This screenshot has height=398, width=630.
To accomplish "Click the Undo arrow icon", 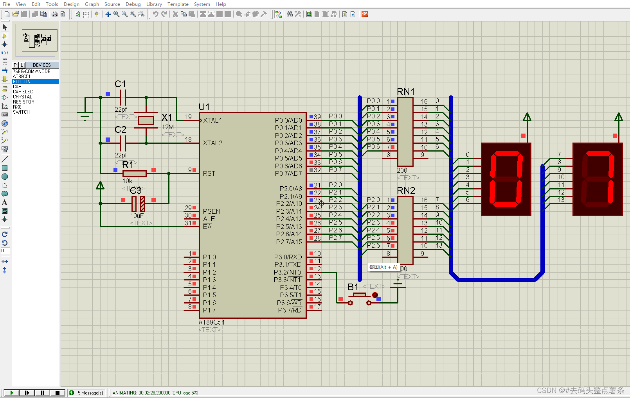I will point(155,14).
